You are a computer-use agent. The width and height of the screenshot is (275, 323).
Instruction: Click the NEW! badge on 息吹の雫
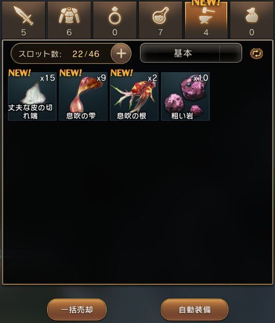click(x=70, y=73)
